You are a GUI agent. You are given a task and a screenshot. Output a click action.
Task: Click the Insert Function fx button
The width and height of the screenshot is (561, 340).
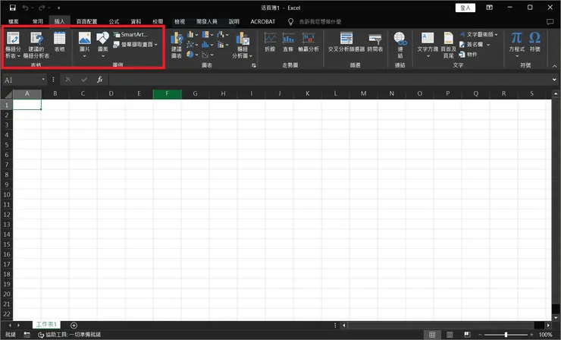[100, 80]
